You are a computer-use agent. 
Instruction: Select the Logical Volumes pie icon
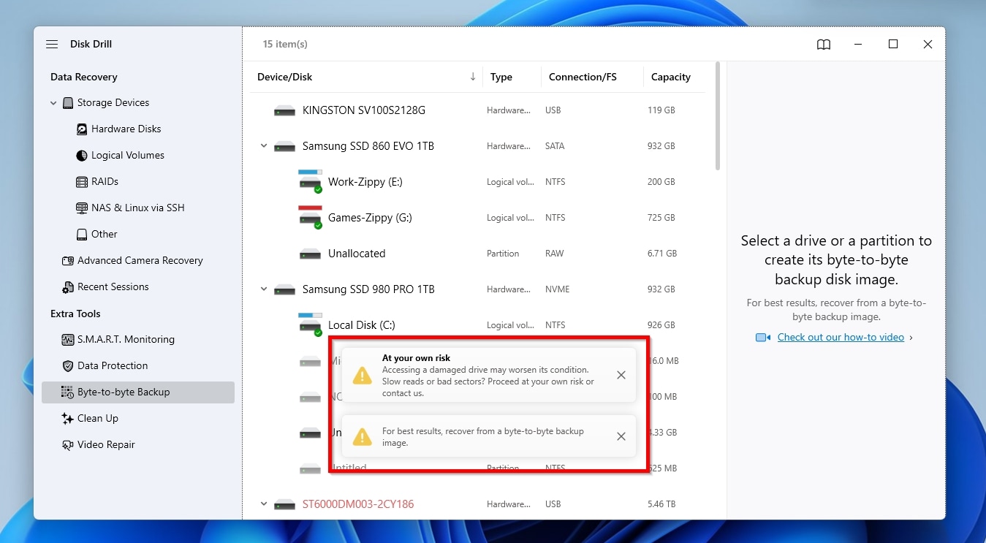[82, 156]
